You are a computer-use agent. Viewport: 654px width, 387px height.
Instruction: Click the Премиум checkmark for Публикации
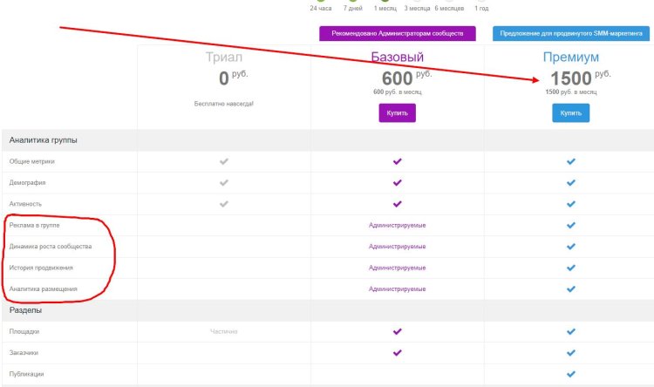(570, 374)
